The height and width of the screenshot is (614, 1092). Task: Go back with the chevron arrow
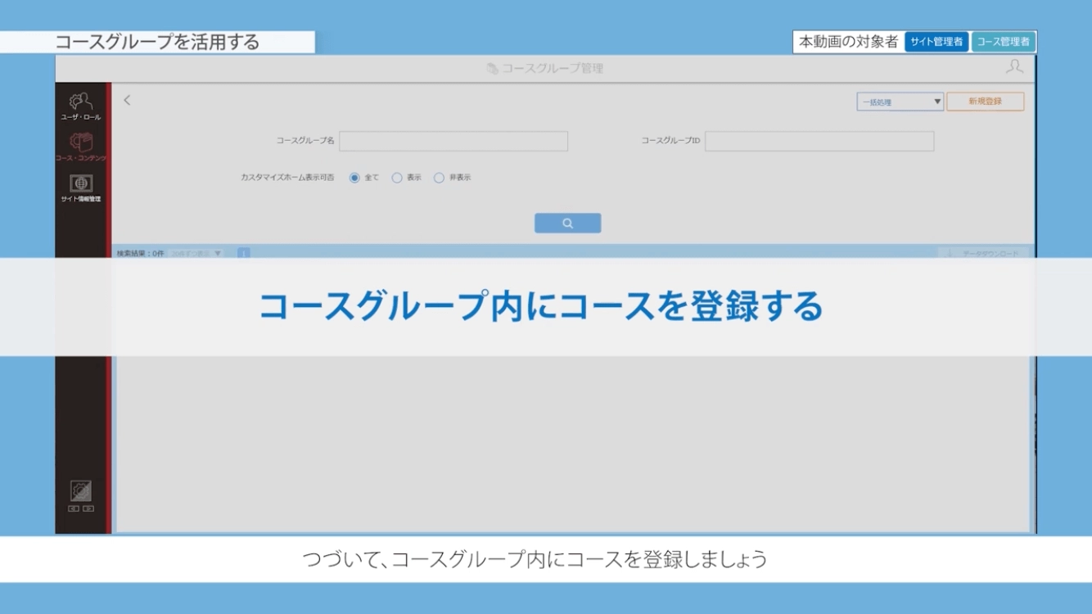tap(127, 101)
